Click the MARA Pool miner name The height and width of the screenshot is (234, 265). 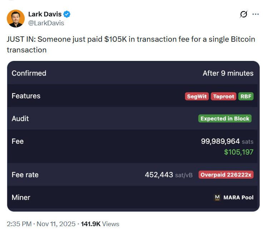point(238,197)
